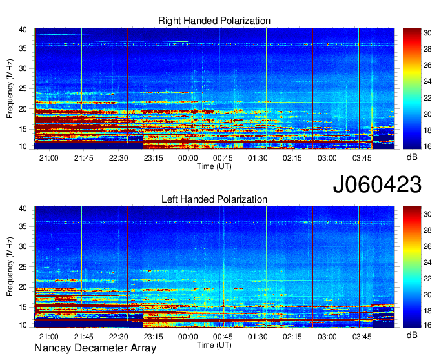Click the "Right Handed Polarization" plot title
Image resolution: width=439 pixels, height=356 pixels.
[x=214, y=21]
